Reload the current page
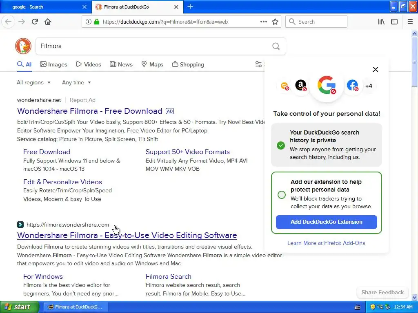418x313 pixels. coord(35,22)
